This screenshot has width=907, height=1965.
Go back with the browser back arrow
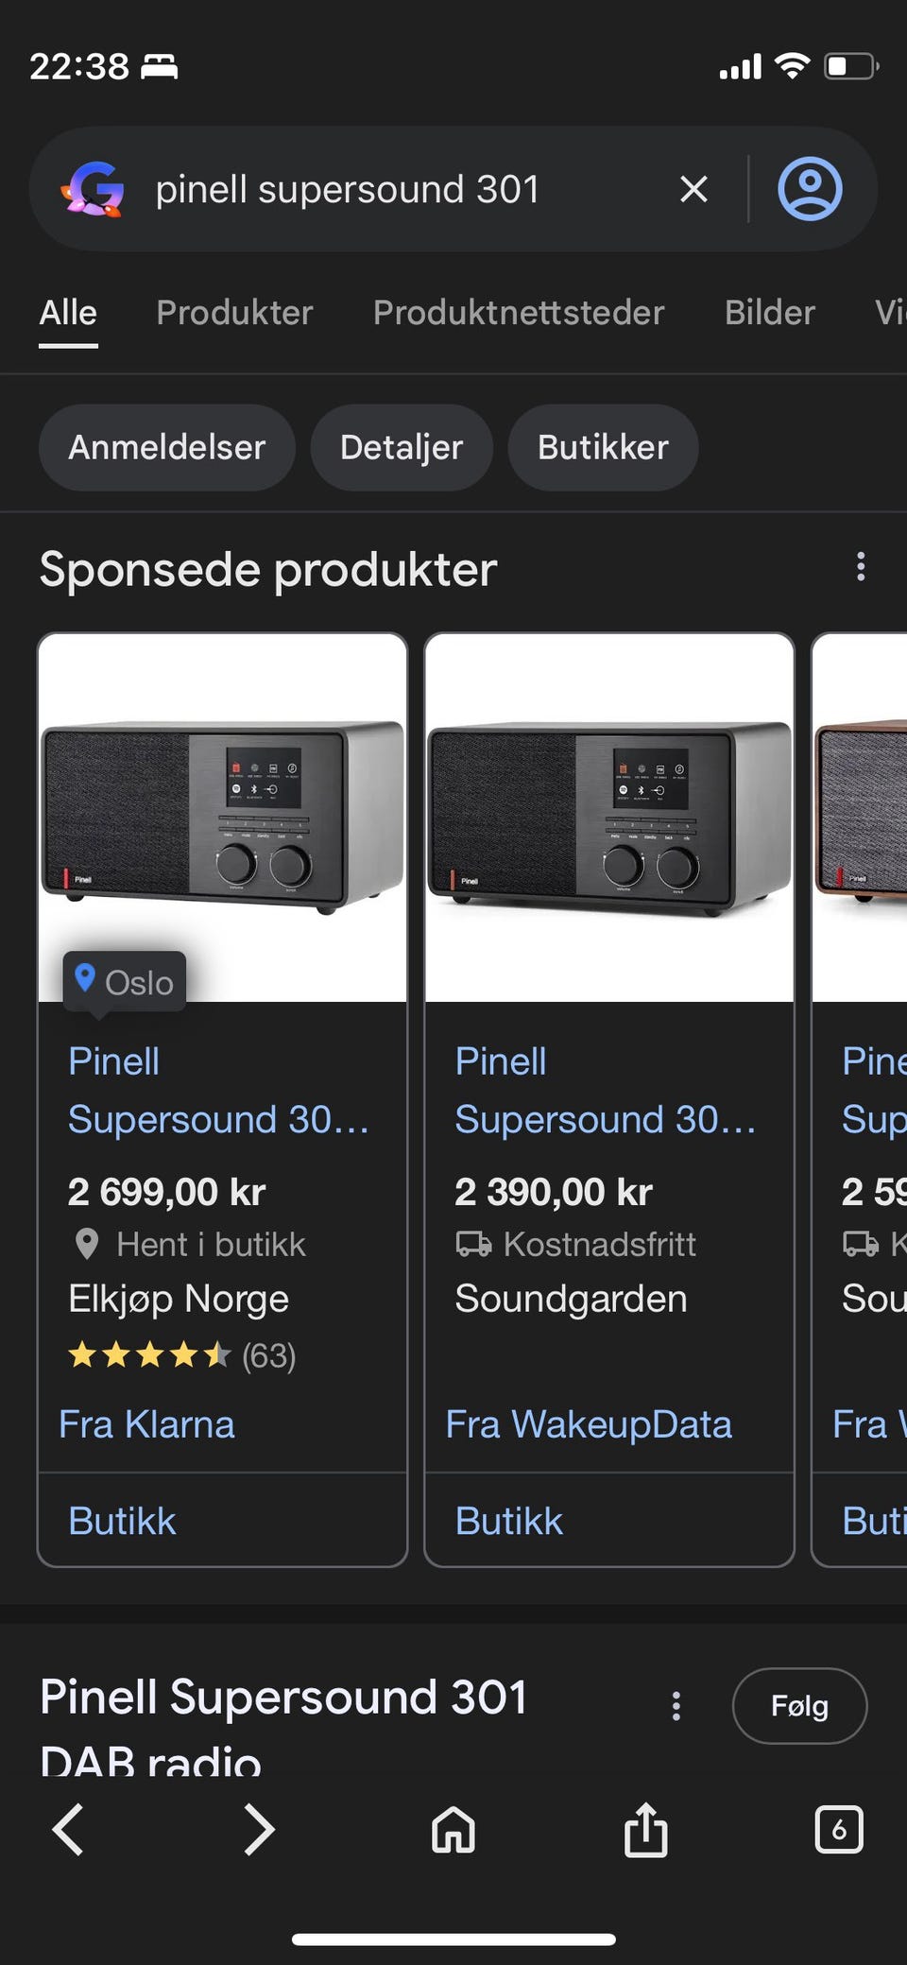68,1829
